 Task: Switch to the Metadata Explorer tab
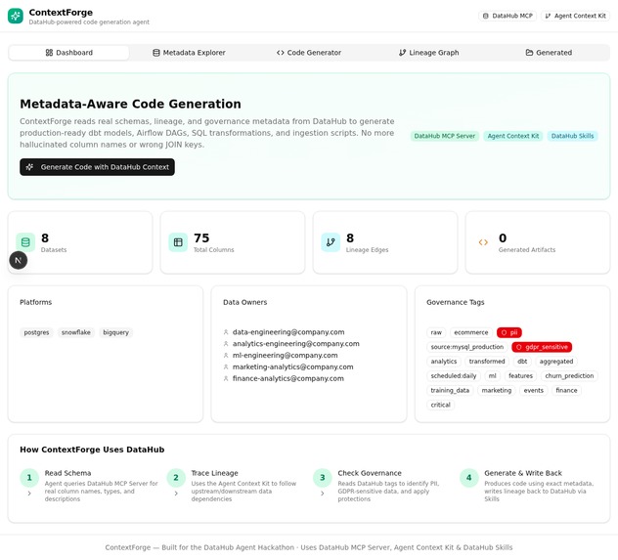[189, 53]
